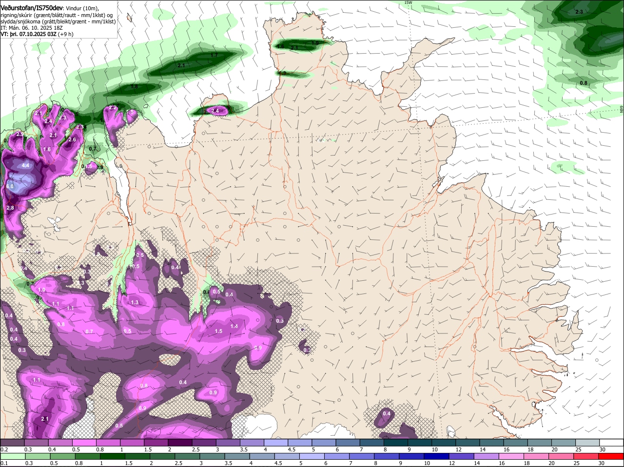Screen dimensions: 624x467
Task: Select the 'rigning/skúrir' legend description line
Action: [x=57, y=15]
